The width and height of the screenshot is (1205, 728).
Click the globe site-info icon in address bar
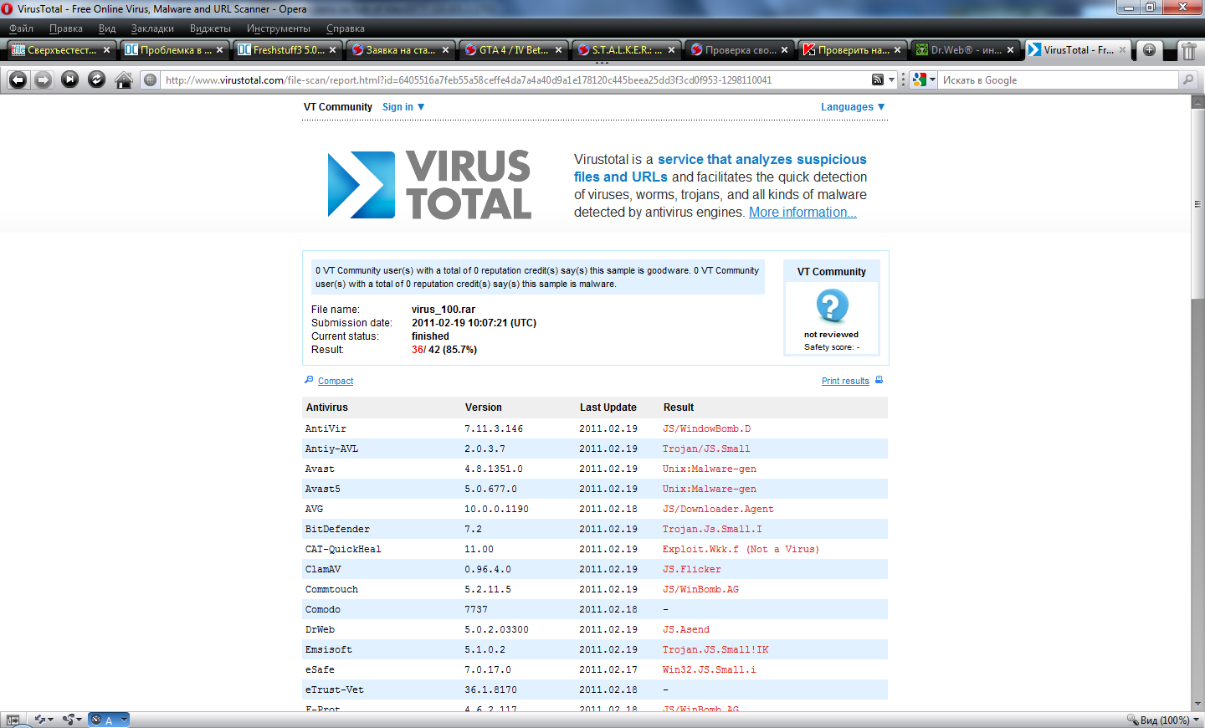(150, 80)
